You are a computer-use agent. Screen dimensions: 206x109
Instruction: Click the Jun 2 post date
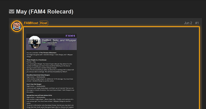pos(188,23)
